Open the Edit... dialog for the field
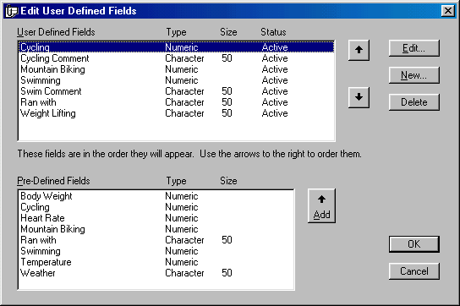This screenshot has height=306, width=460. pos(414,48)
